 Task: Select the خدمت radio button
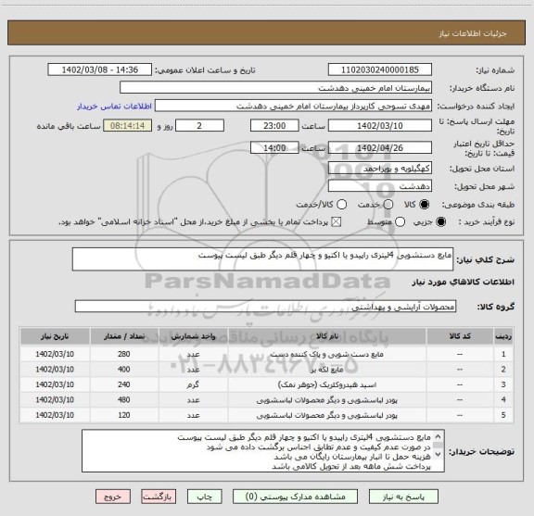coord(388,204)
